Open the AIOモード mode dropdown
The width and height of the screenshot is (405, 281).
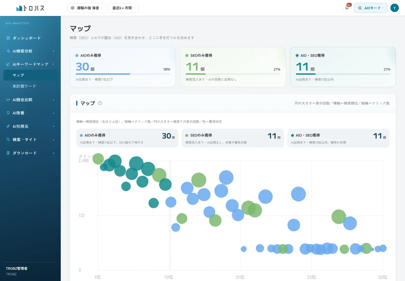371,8
